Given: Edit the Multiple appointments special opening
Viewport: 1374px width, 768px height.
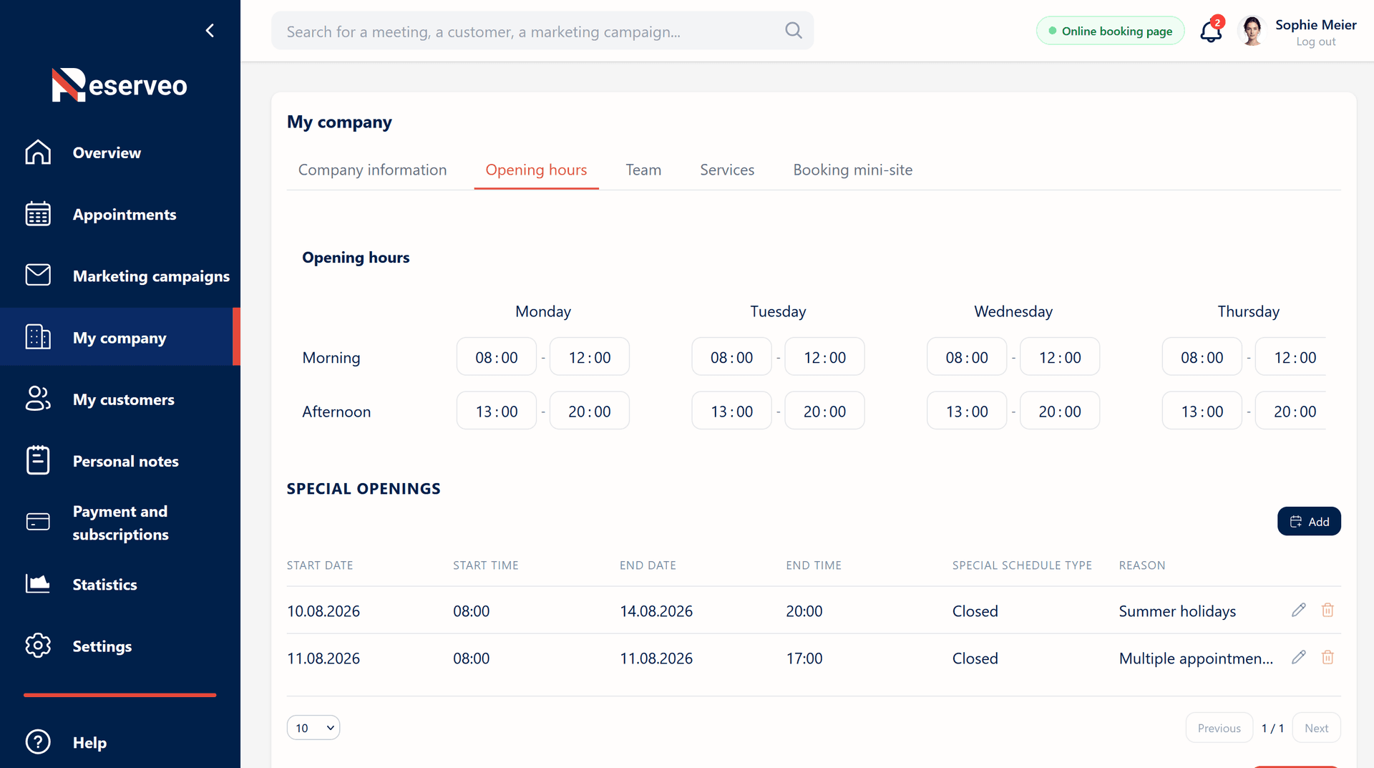Looking at the screenshot, I should 1299,657.
